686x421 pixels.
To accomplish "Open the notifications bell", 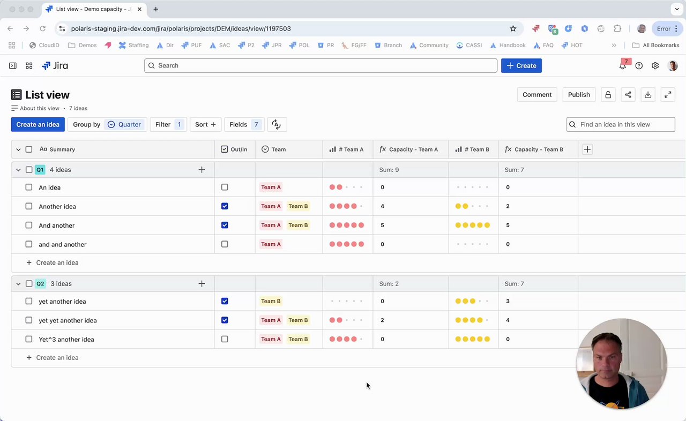I will [x=623, y=66].
